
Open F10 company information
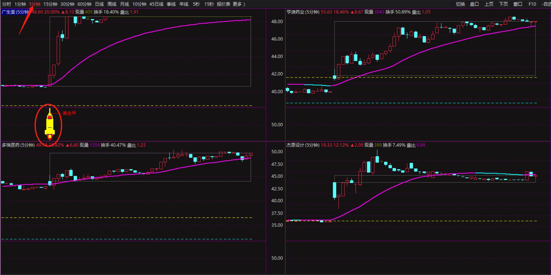(x=532, y=4)
